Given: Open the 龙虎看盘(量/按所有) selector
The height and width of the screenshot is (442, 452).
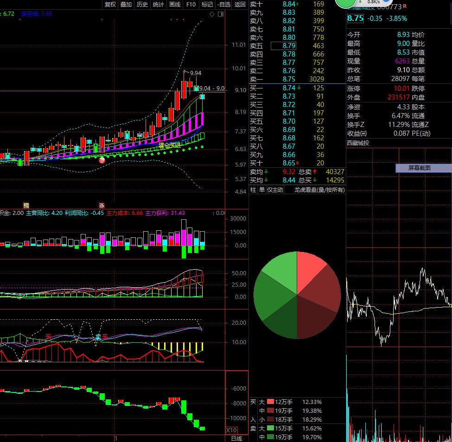Looking at the screenshot, I should click(x=319, y=190).
